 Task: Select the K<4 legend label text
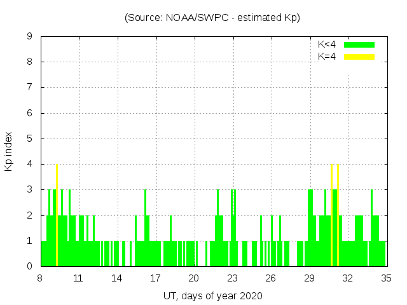(327, 44)
